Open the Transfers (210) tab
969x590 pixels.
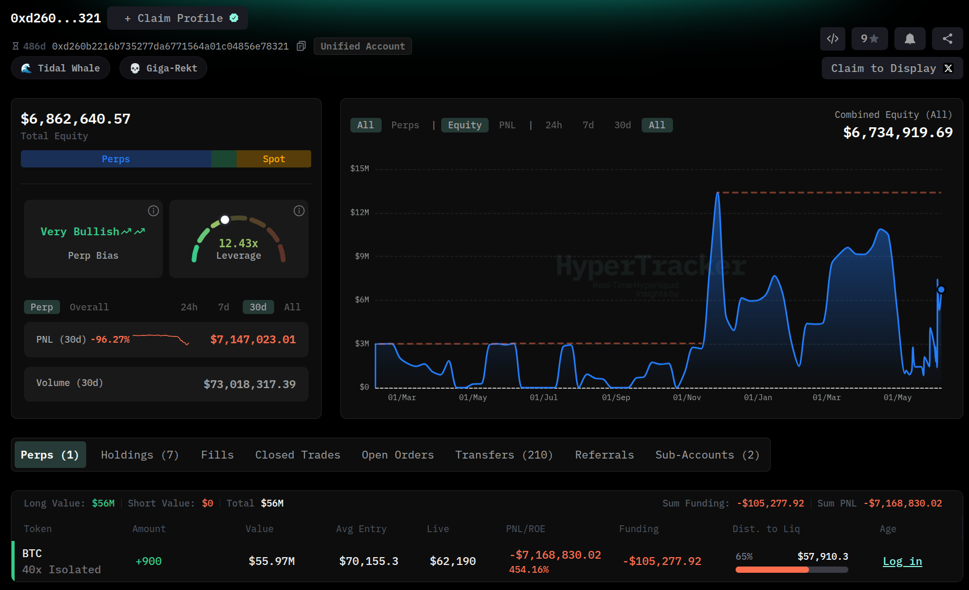pyautogui.click(x=504, y=455)
